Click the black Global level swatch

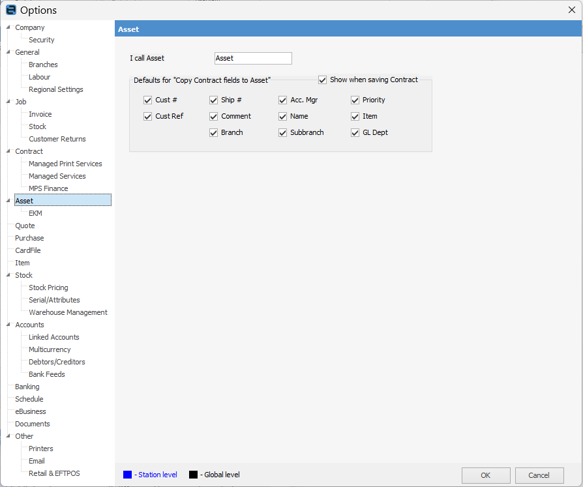pyautogui.click(x=193, y=475)
